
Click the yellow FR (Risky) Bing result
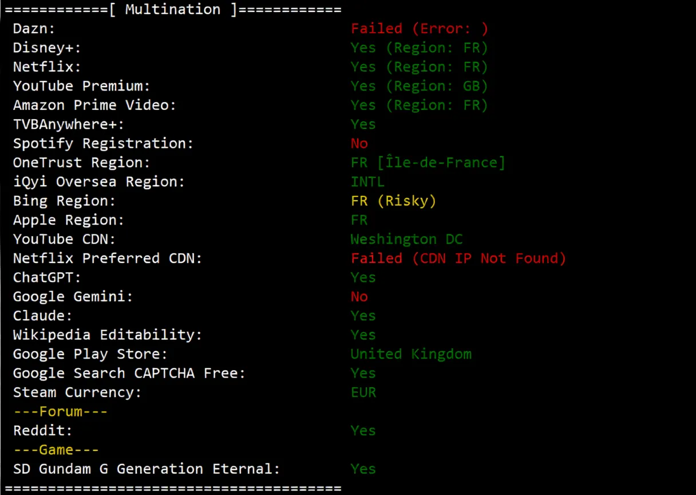393,201
